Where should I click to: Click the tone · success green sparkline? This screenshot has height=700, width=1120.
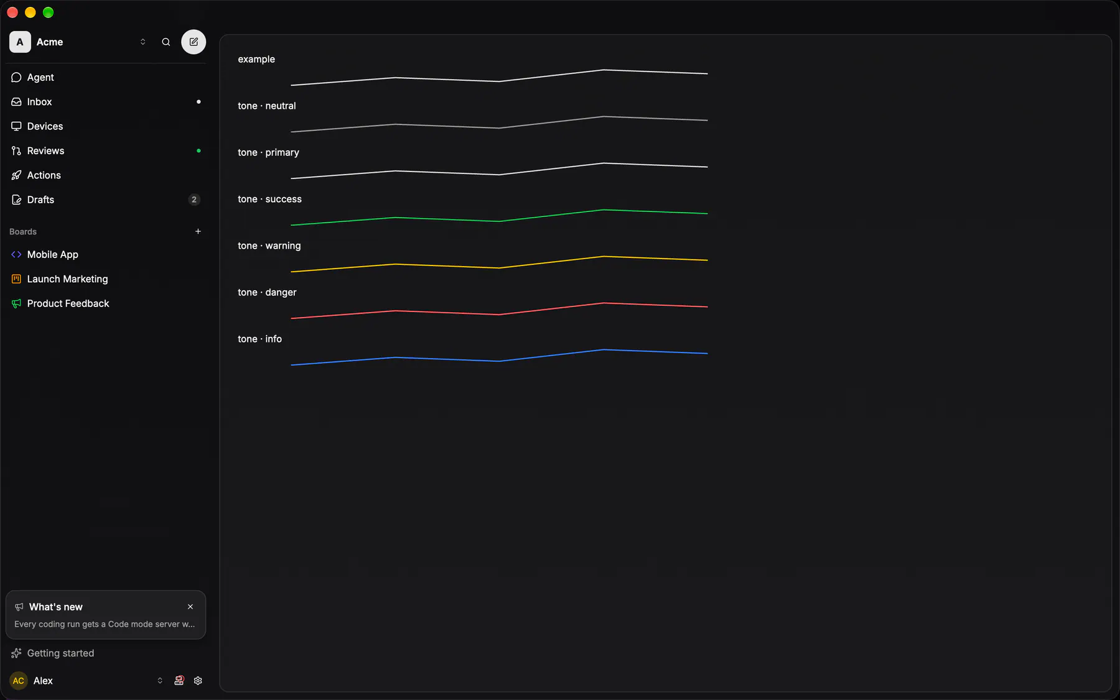[499, 218]
